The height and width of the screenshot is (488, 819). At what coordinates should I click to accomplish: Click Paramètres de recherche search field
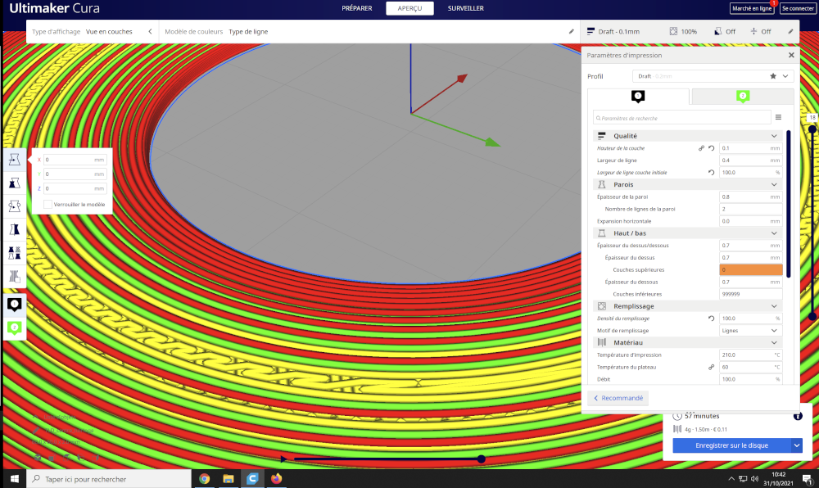[681, 118]
